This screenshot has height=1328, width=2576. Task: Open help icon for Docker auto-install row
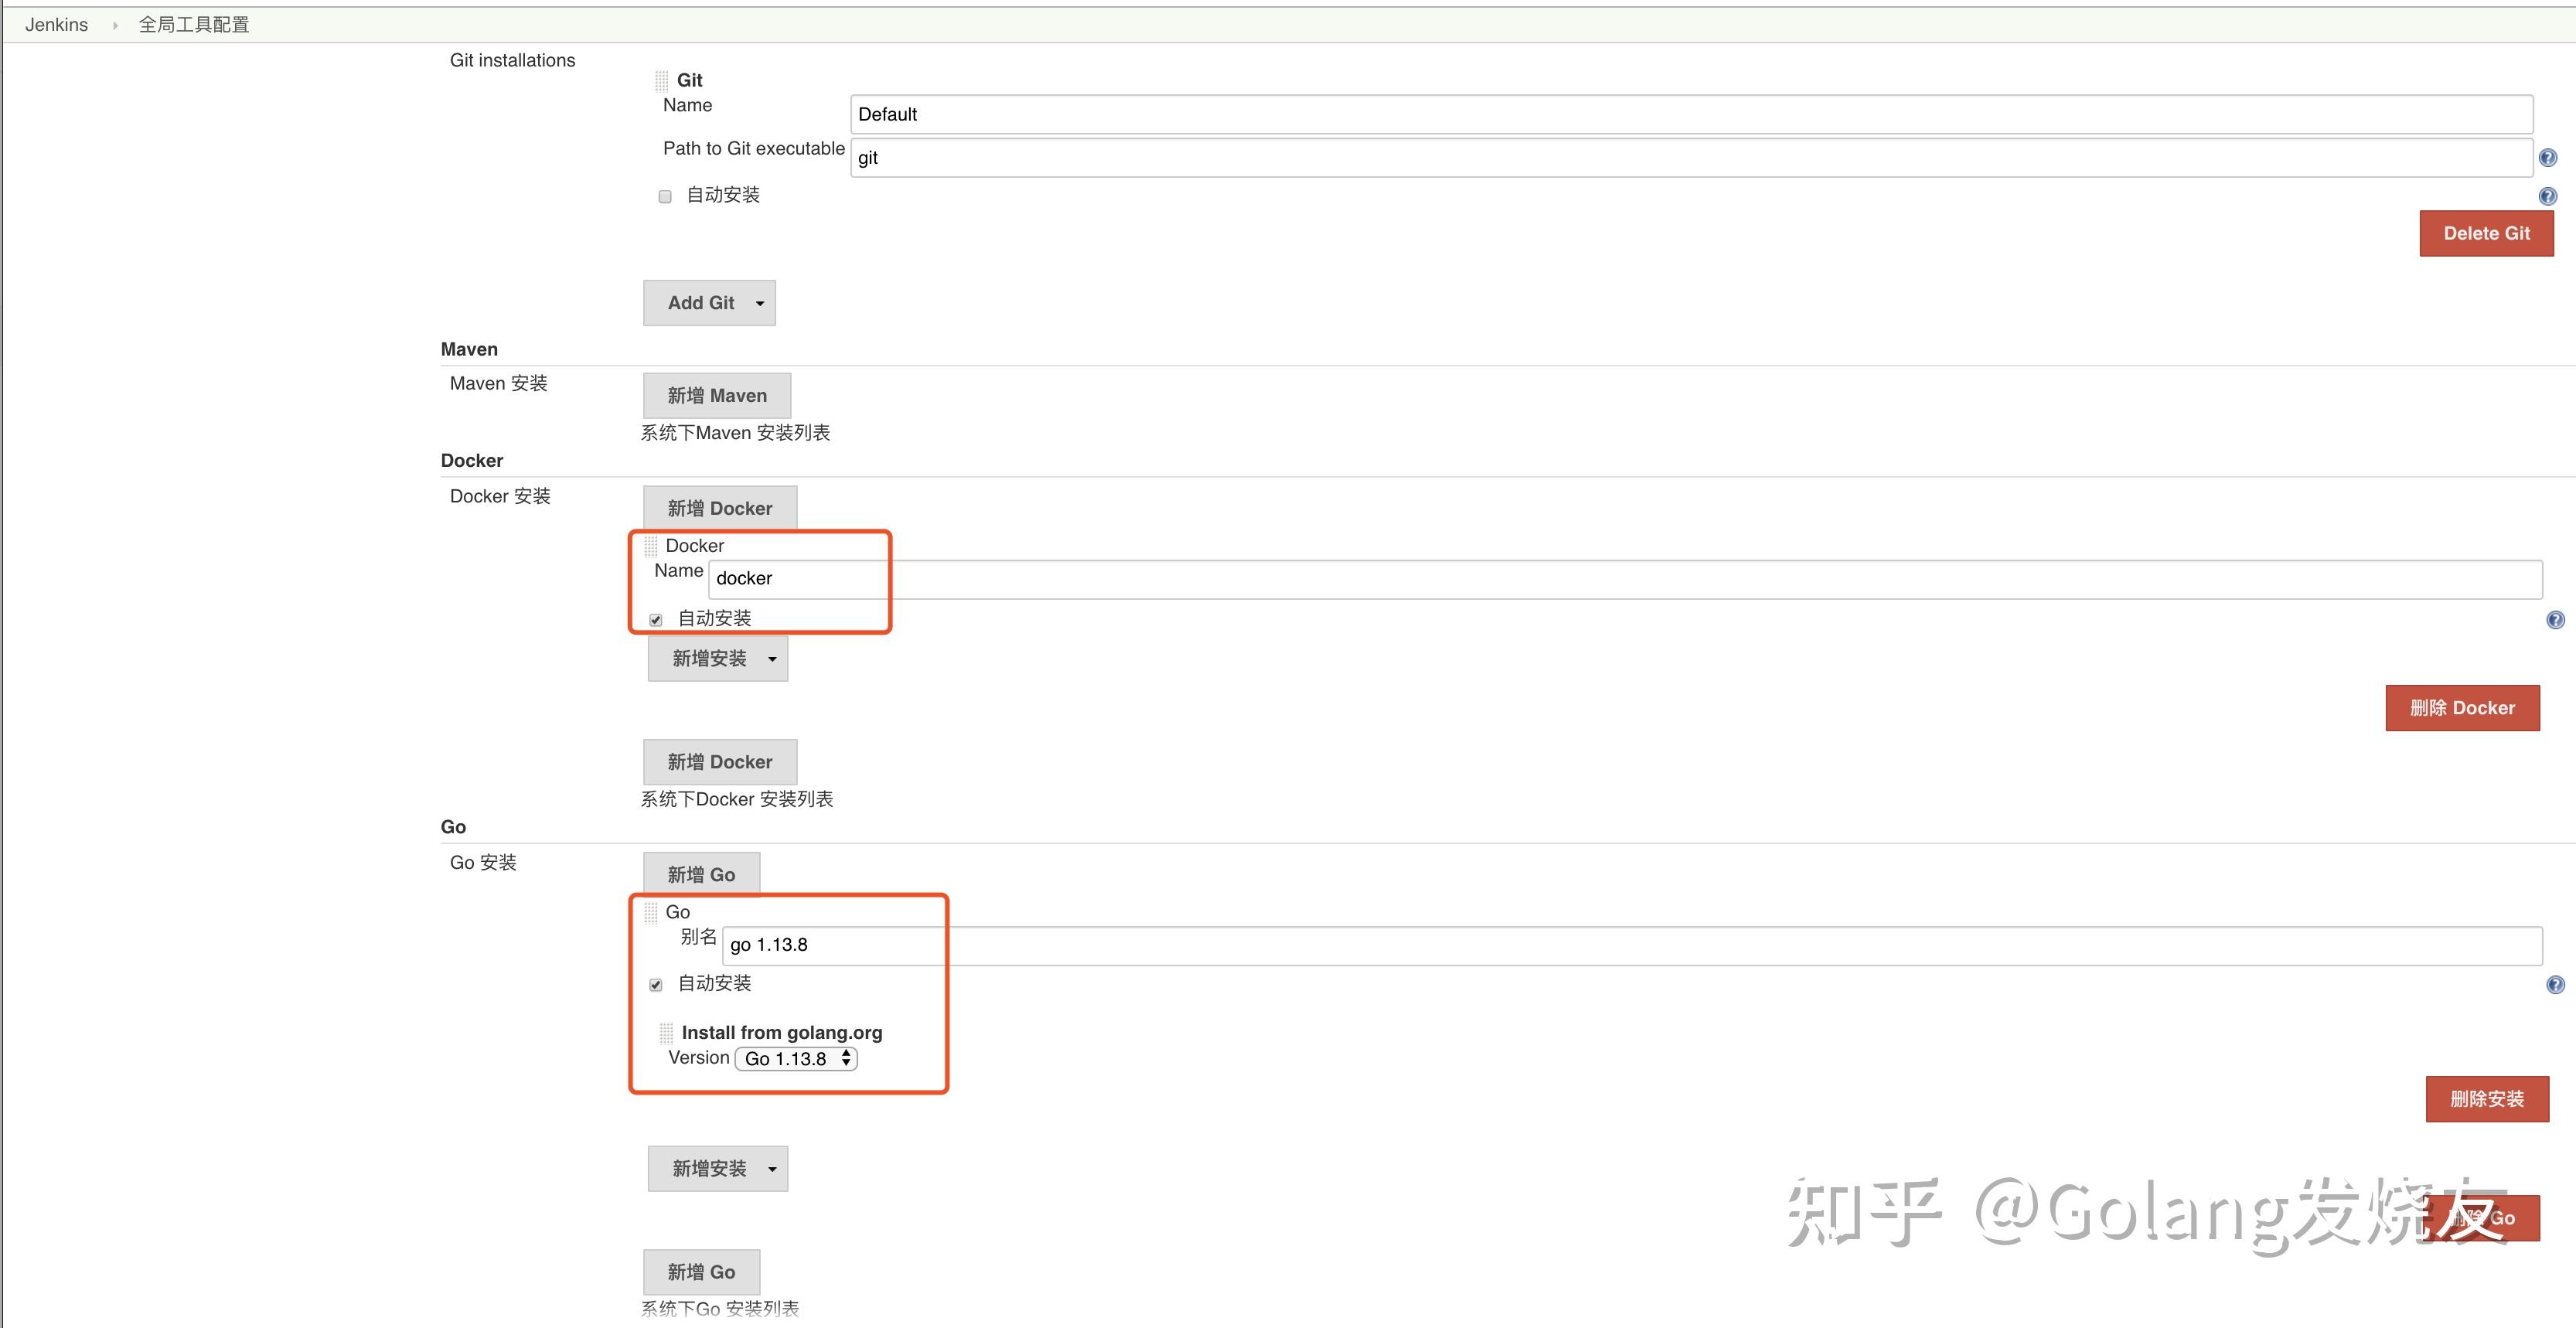[x=2554, y=620]
